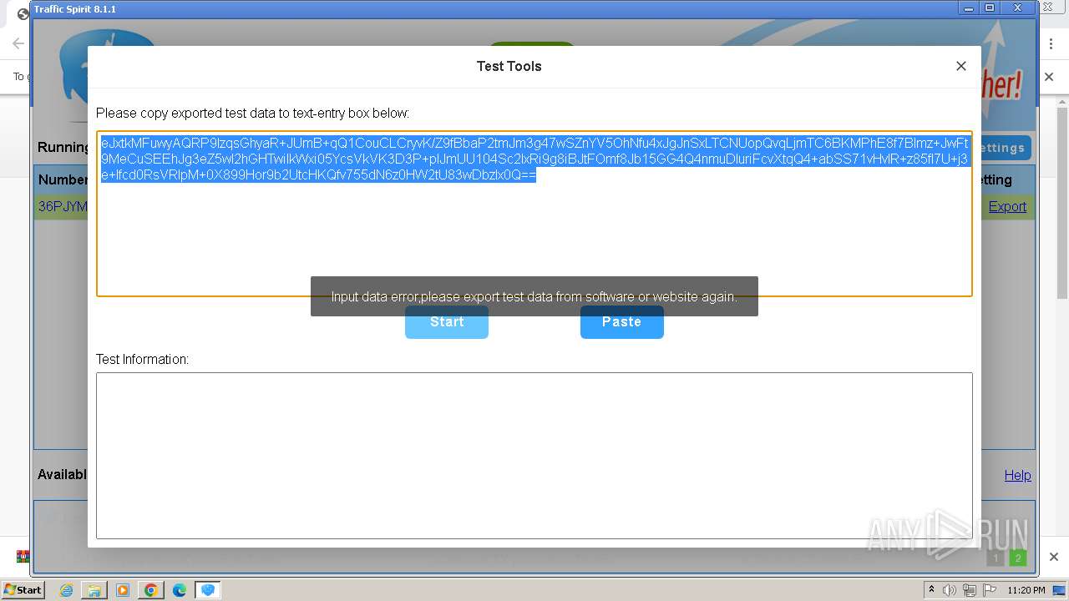Open the Export link in the task row
The height and width of the screenshot is (601, 1069).
click(1007, 206)
